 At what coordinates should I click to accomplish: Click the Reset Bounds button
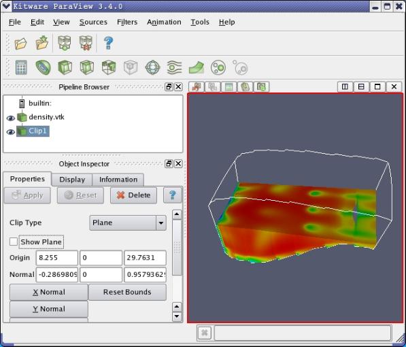click(x=127, y=292)
